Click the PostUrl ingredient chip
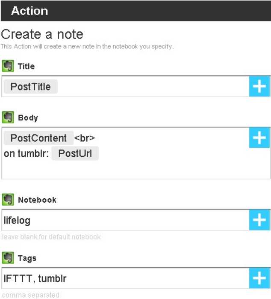This screenshot has height=299, width=271. [75, 153]
